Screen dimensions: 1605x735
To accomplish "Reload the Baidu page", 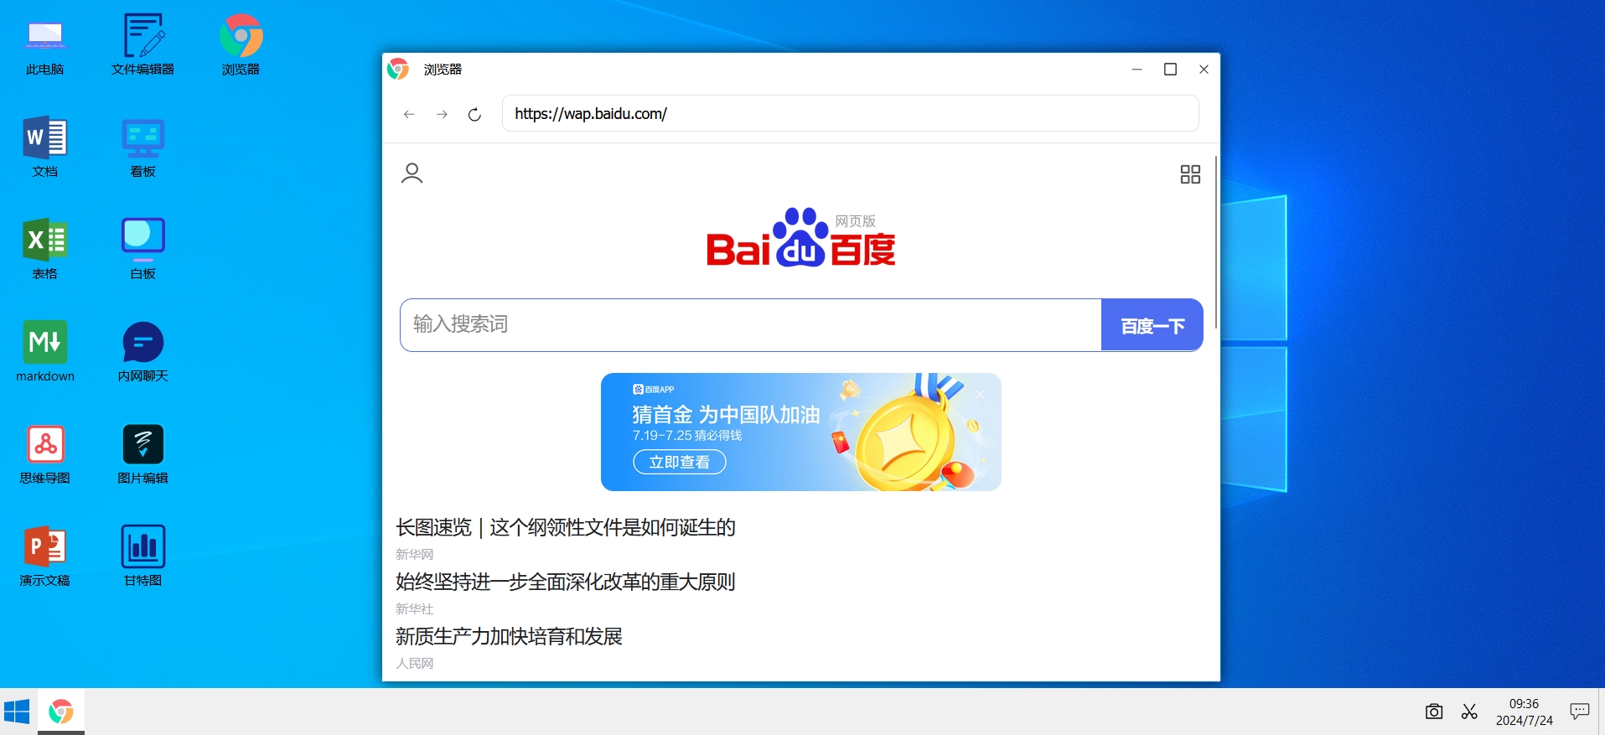I will tap(474, 114).
